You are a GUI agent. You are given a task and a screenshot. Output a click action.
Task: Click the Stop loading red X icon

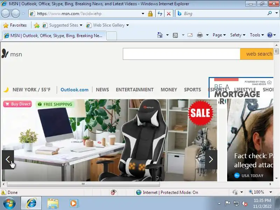point(169,14)
